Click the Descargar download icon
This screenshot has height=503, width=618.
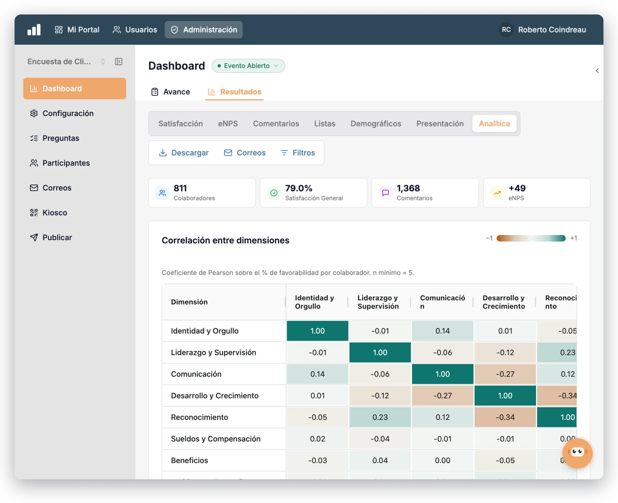pyautogui.click(x=163, y=153)
